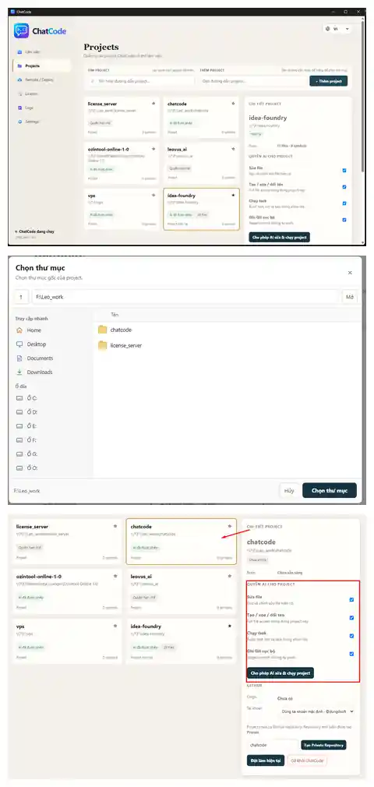
Task: Click the star on the highlighted chatcode card
Action: coord(230,527)
